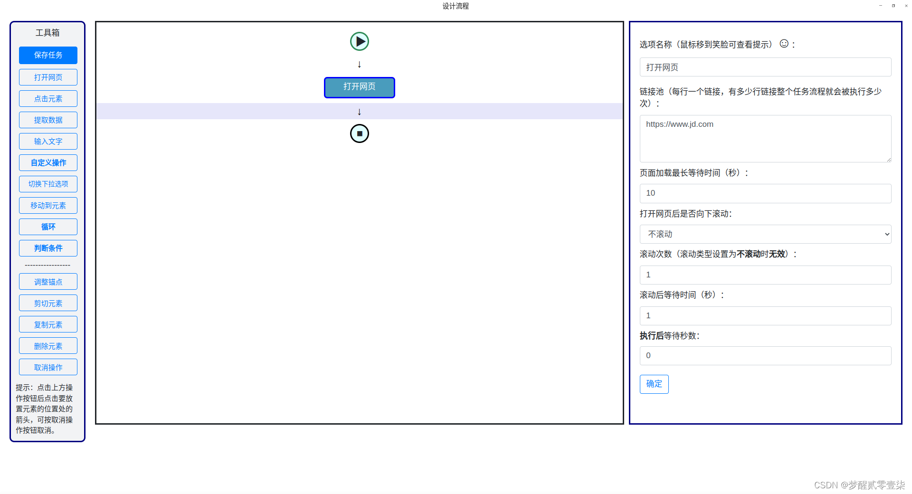Click the arrow below the start node
The width and height of the screenshot is (912, 494).
(360, 64)
